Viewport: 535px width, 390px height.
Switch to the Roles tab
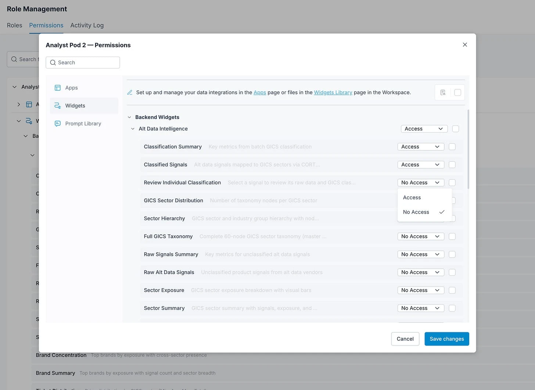tap(14, 25)
